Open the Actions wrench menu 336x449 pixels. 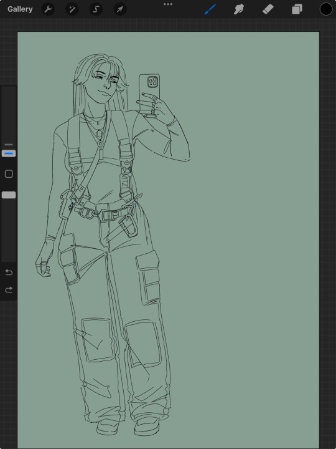pyautogui.click(x=48, y=9)
